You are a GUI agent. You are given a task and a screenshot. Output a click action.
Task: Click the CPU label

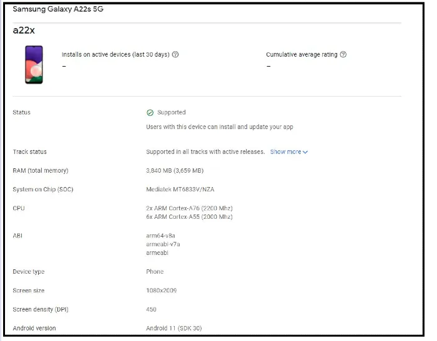(x=19, y=208)
